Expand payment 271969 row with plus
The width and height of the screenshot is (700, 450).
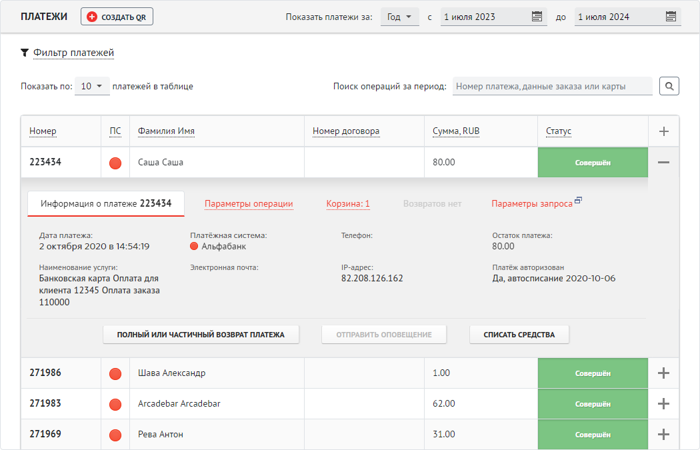point(664,434)
